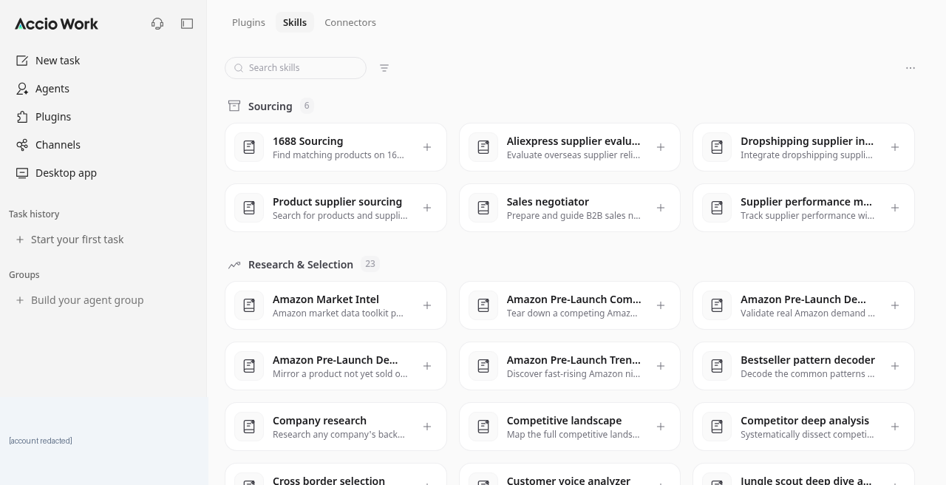The width and height of the screenshot is (946, 485).
Task: Add the Product supplier sourcing skill
Action: 427,208
